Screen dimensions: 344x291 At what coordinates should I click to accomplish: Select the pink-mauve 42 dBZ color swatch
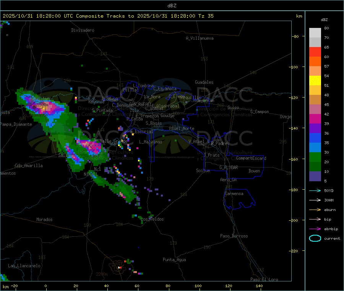(x=315, y=109)
